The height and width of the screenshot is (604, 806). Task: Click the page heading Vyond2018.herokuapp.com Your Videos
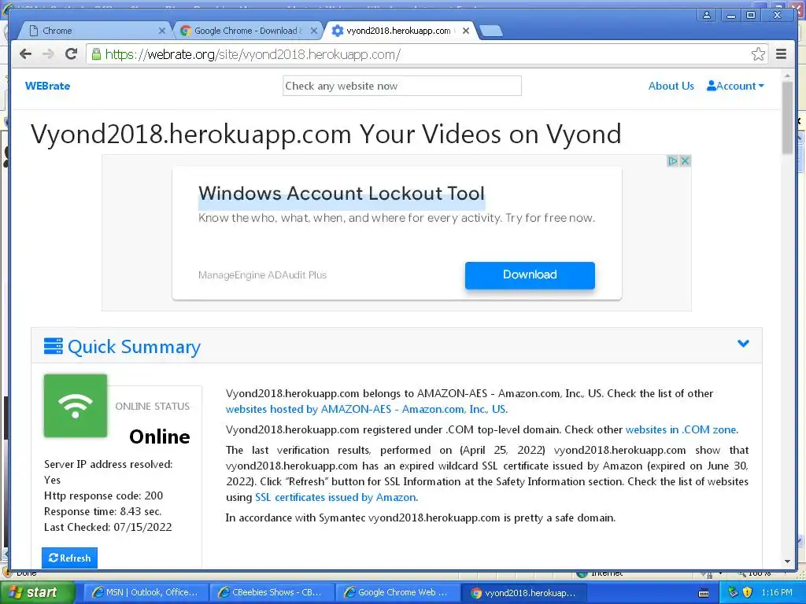point(326,134)
